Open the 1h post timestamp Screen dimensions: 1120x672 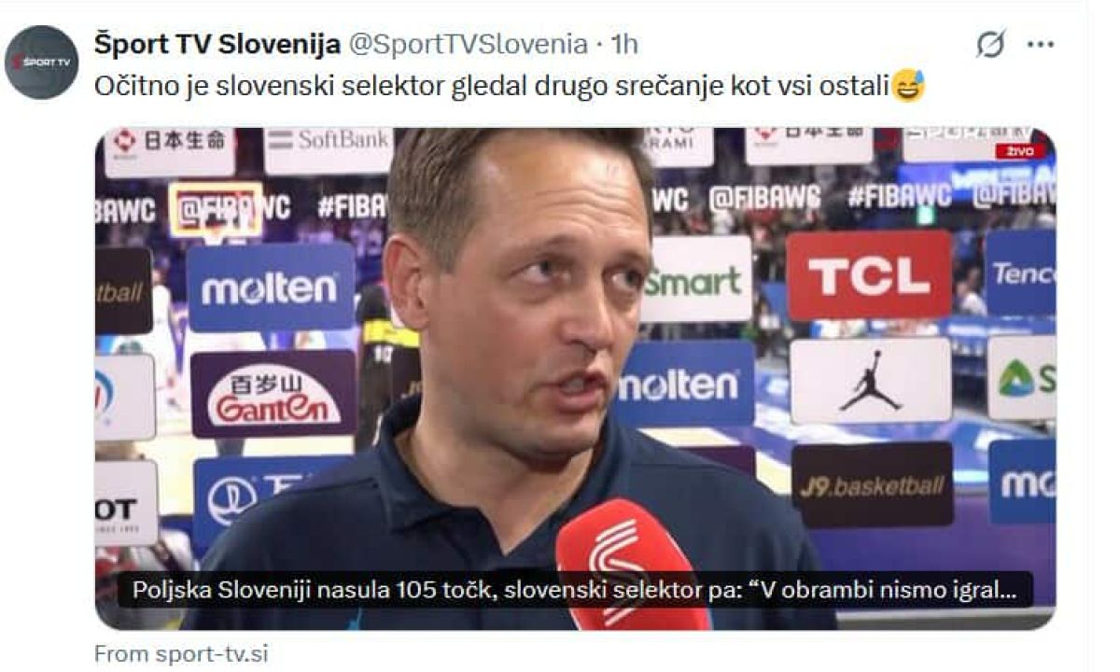623,43
